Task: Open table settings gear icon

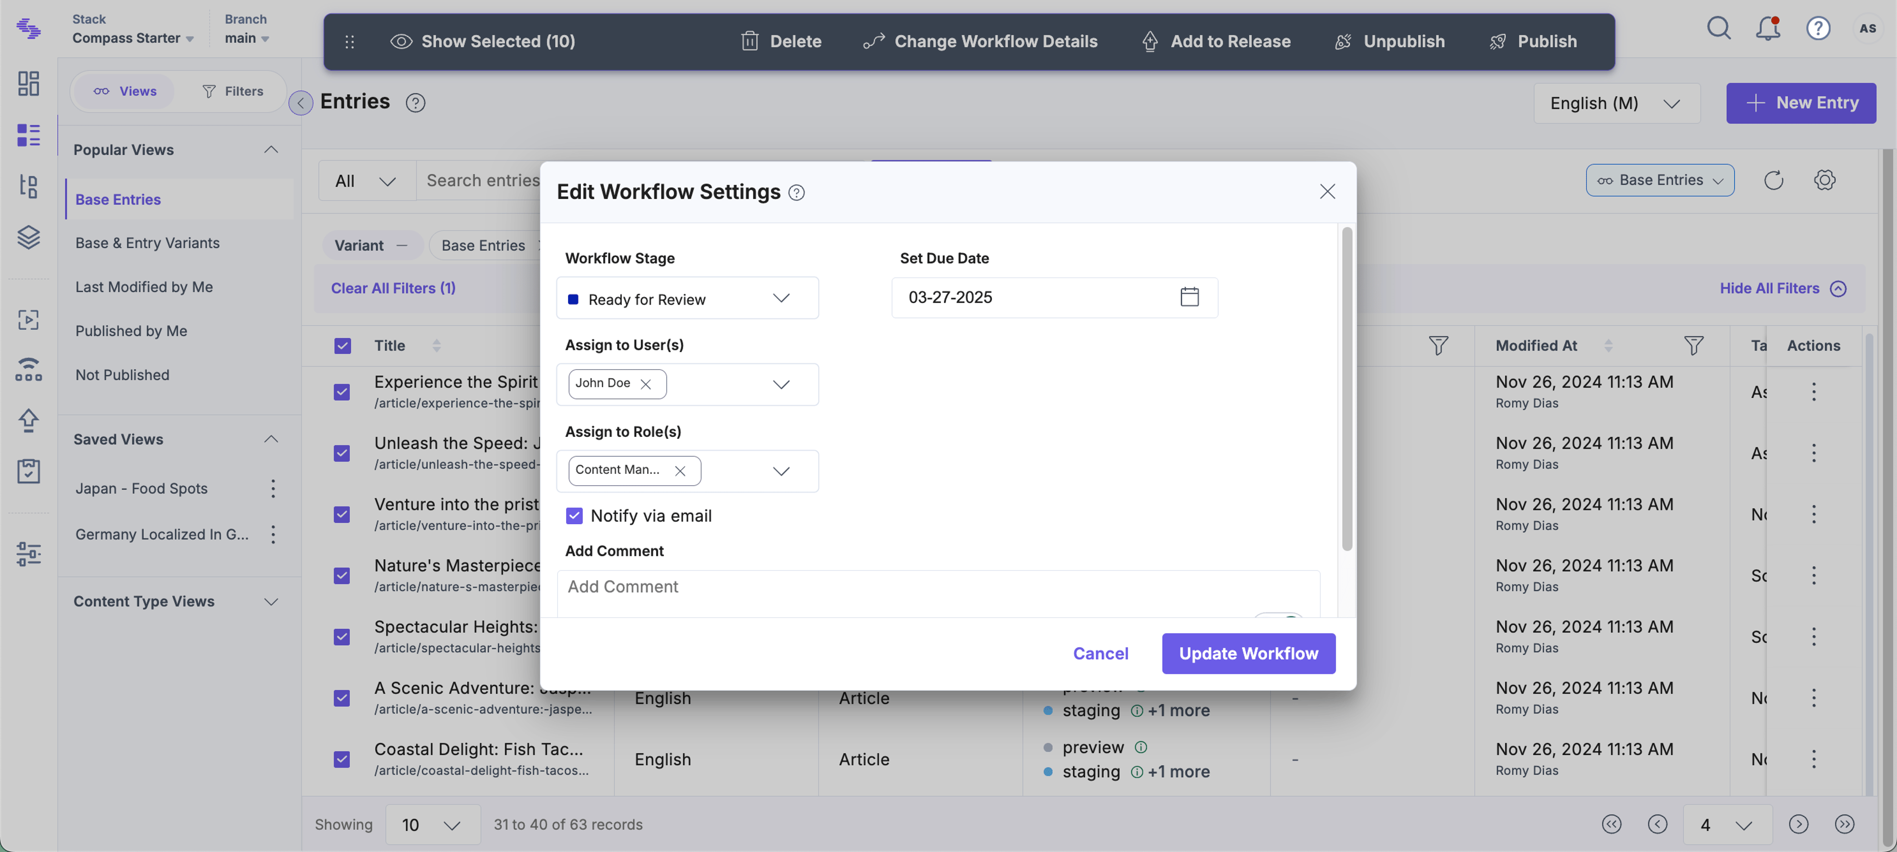Action: click(1824, 180)
